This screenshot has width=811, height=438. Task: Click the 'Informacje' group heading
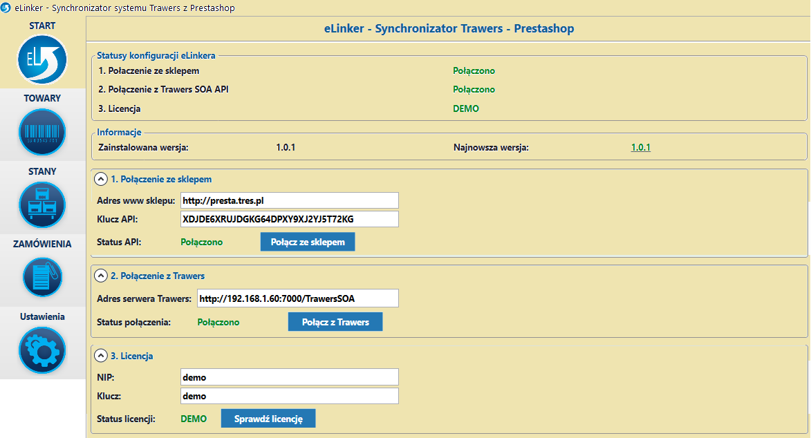(x=119, y=132)
